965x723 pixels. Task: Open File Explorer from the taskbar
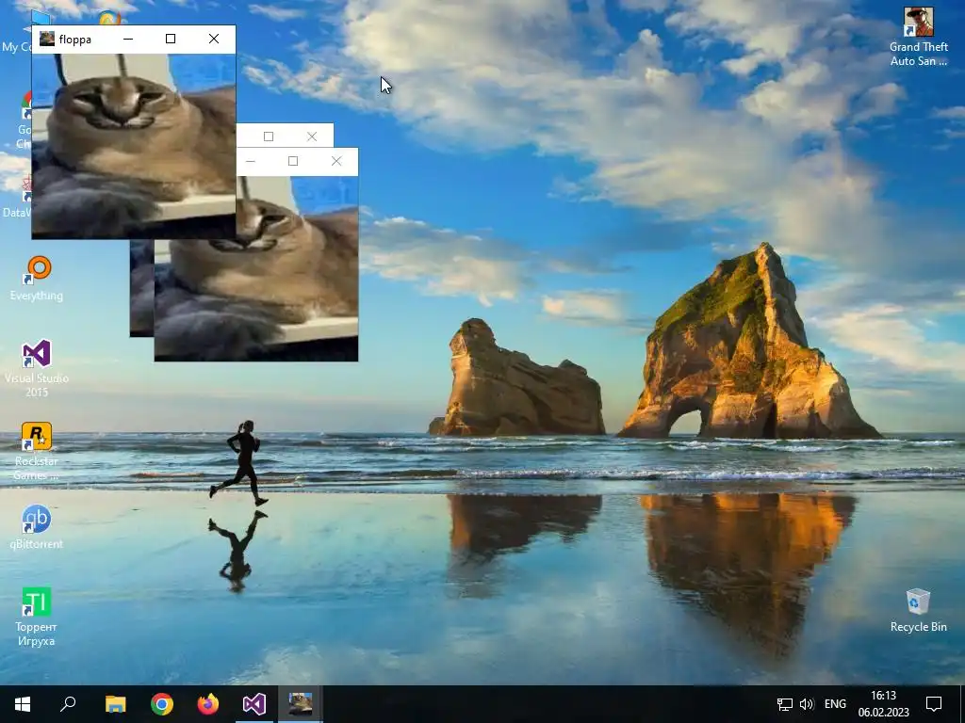coord(115,704)
